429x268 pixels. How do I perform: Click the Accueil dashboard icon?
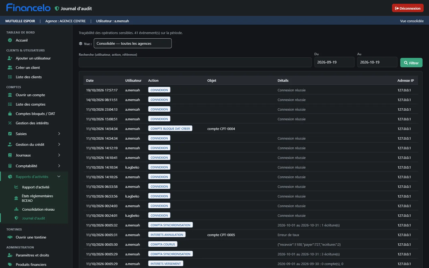(x=10, y=40)
